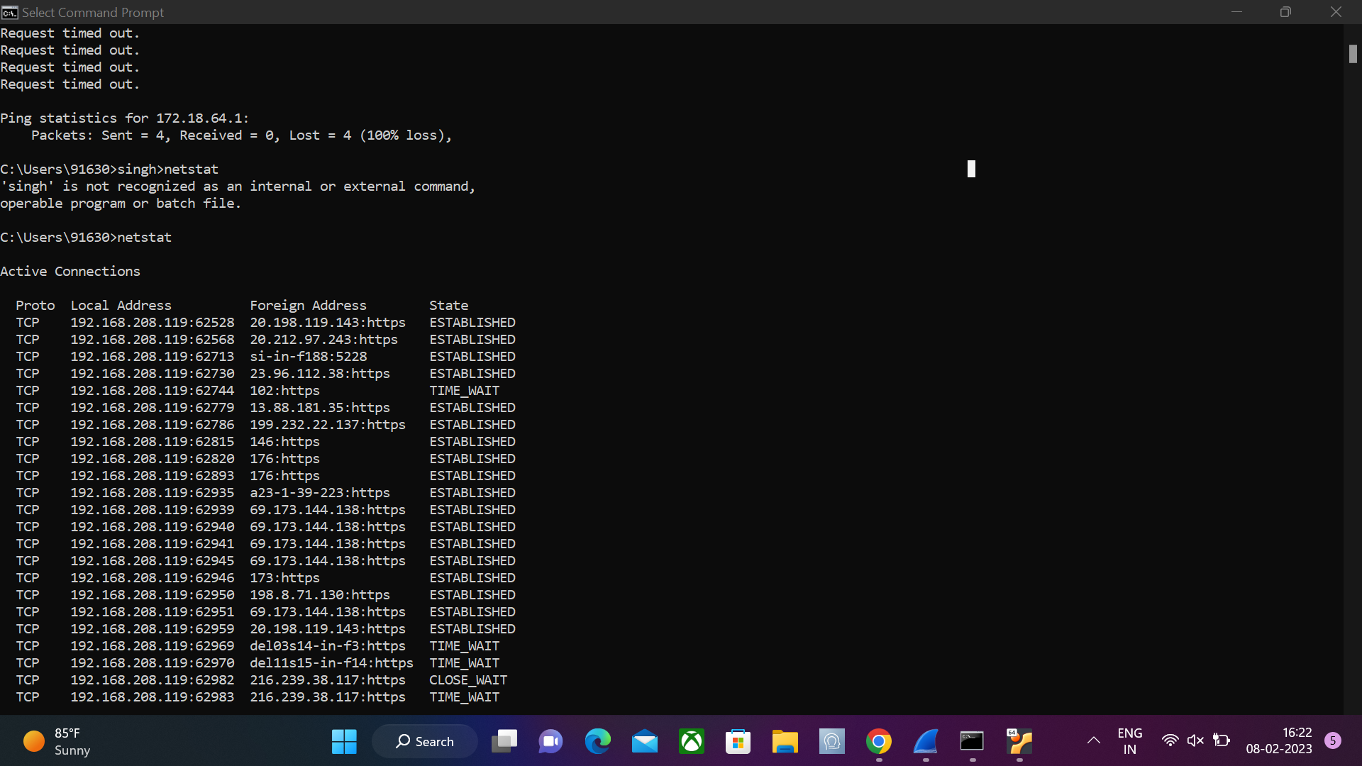
Task: Expand the hidden system tray icons
Action: tap(1093, 740)
